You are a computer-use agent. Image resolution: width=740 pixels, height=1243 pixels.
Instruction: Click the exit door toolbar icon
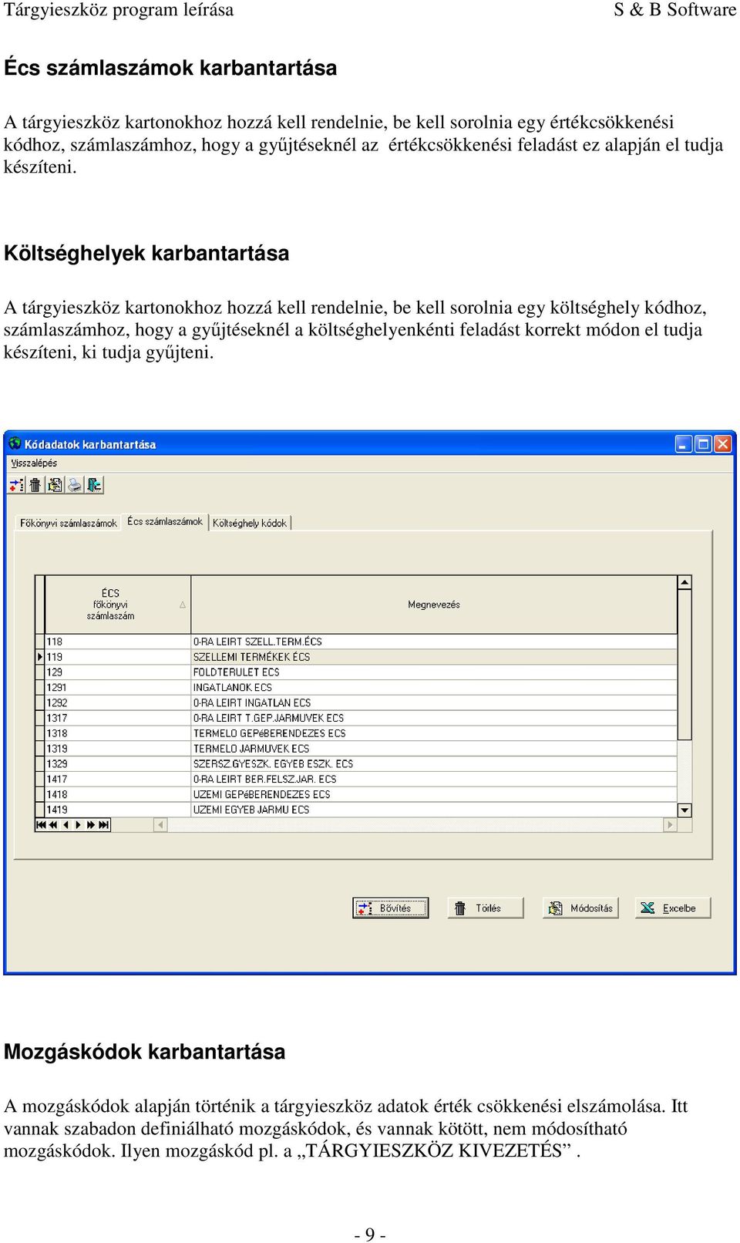pyautogui.click(x=94, y=485)
